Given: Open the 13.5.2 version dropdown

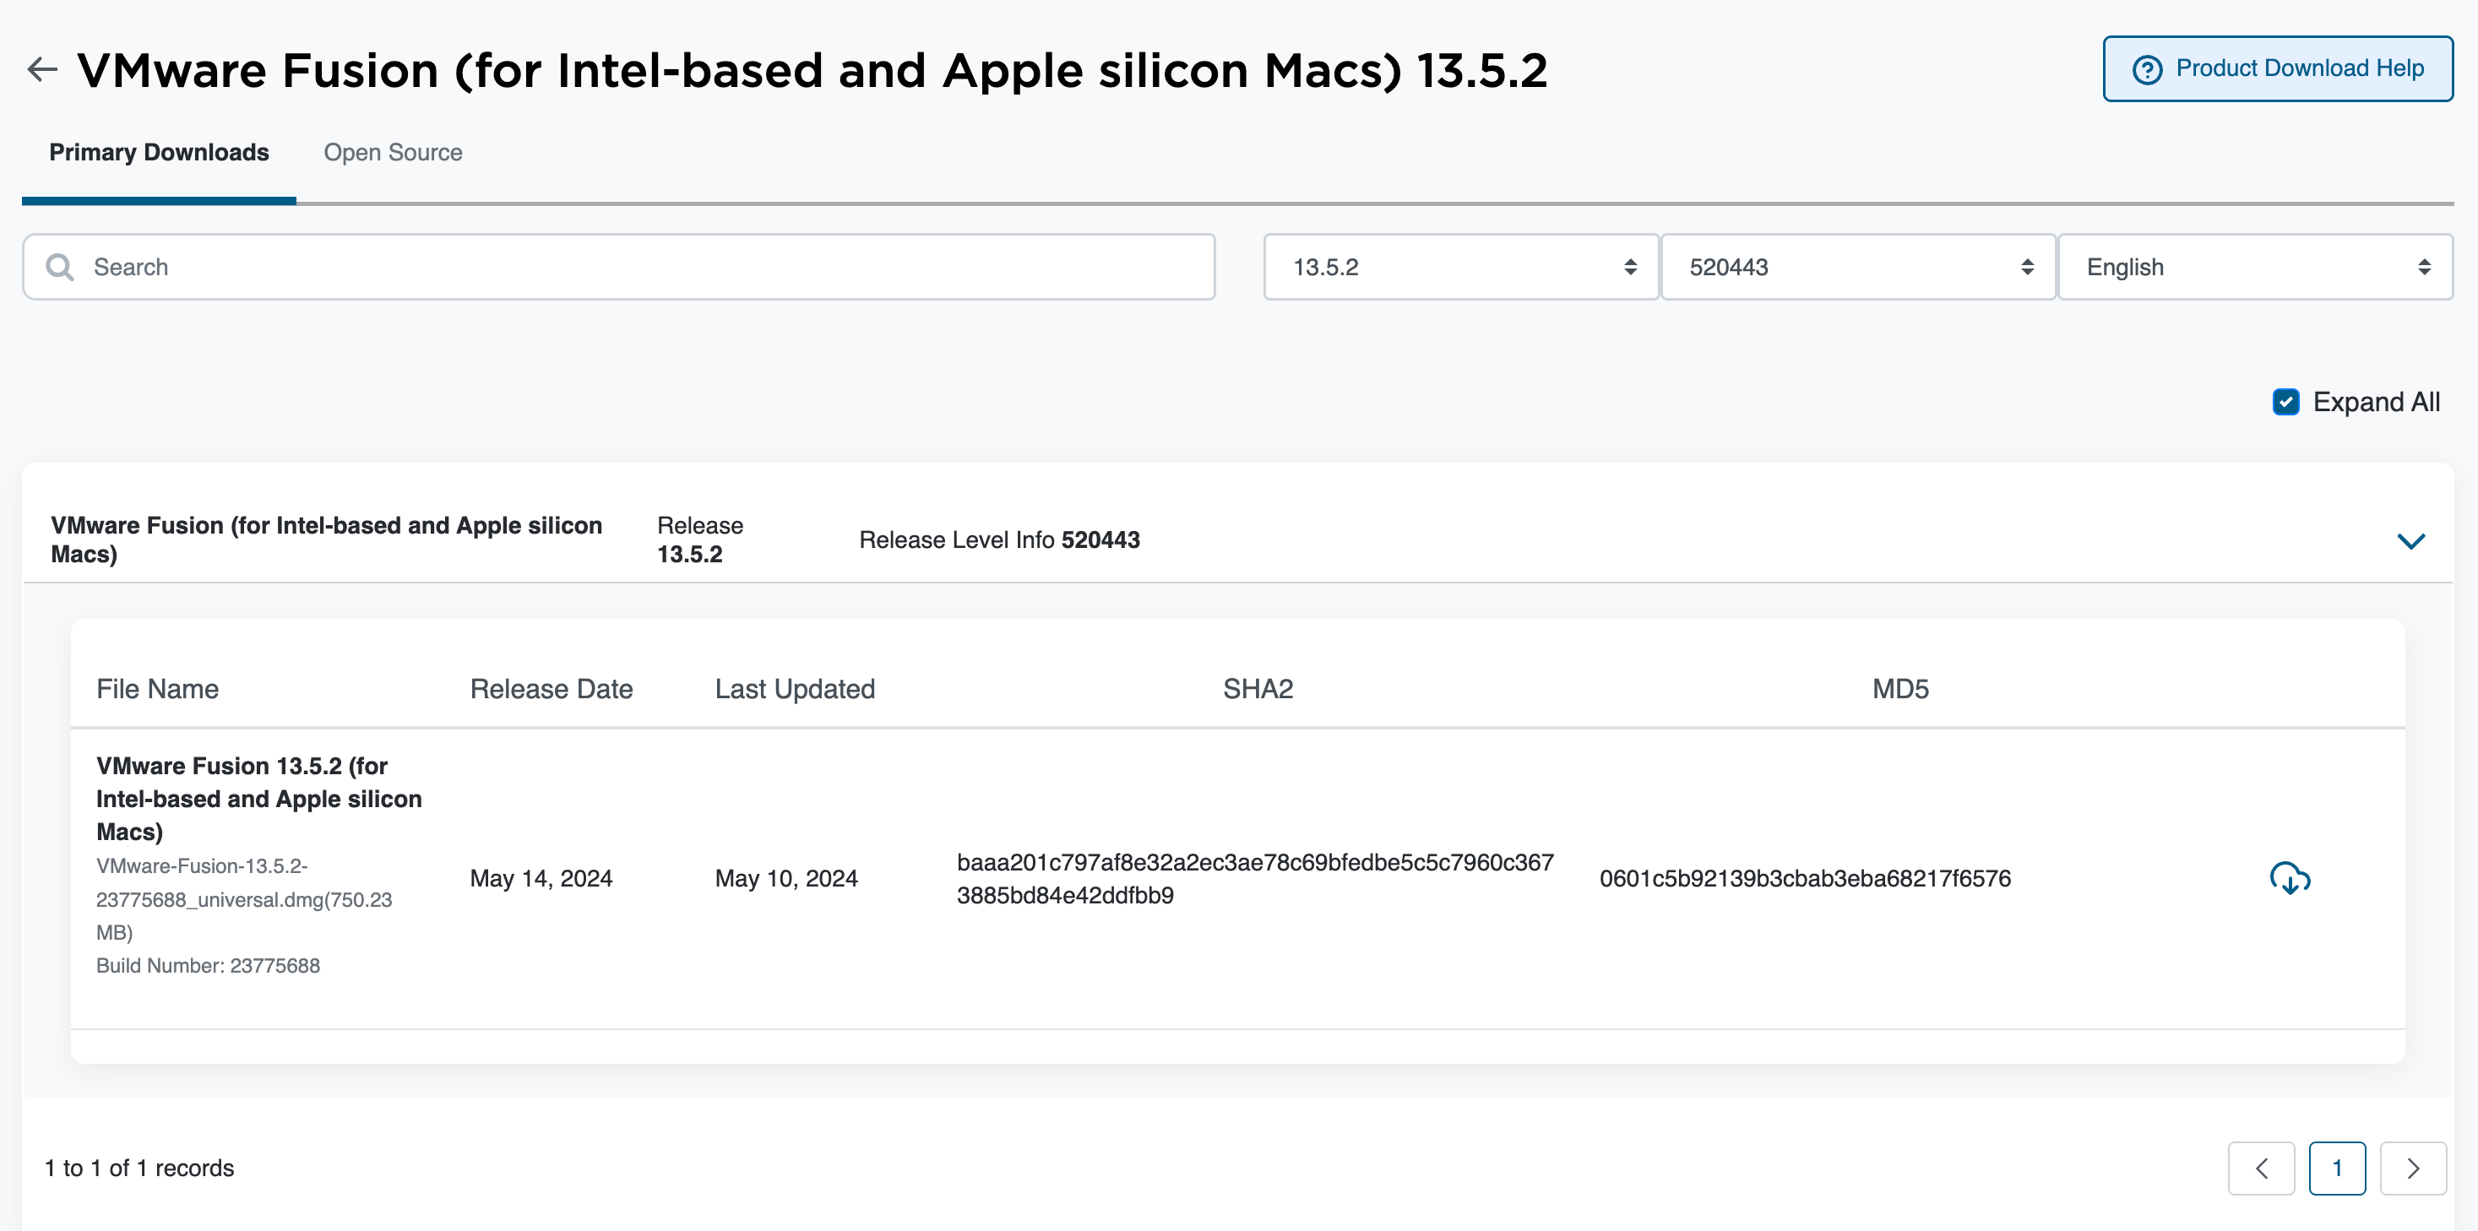Looking at the screenshot, I should pyautogui.click(x=1460, y=268).
